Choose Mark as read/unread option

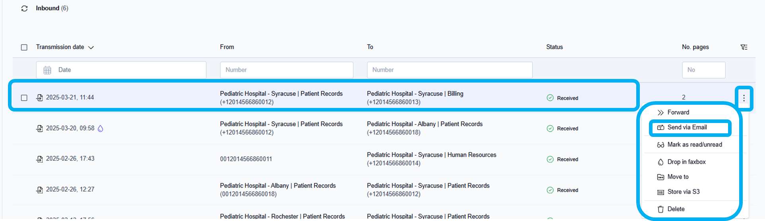click(x=694, y=145)
